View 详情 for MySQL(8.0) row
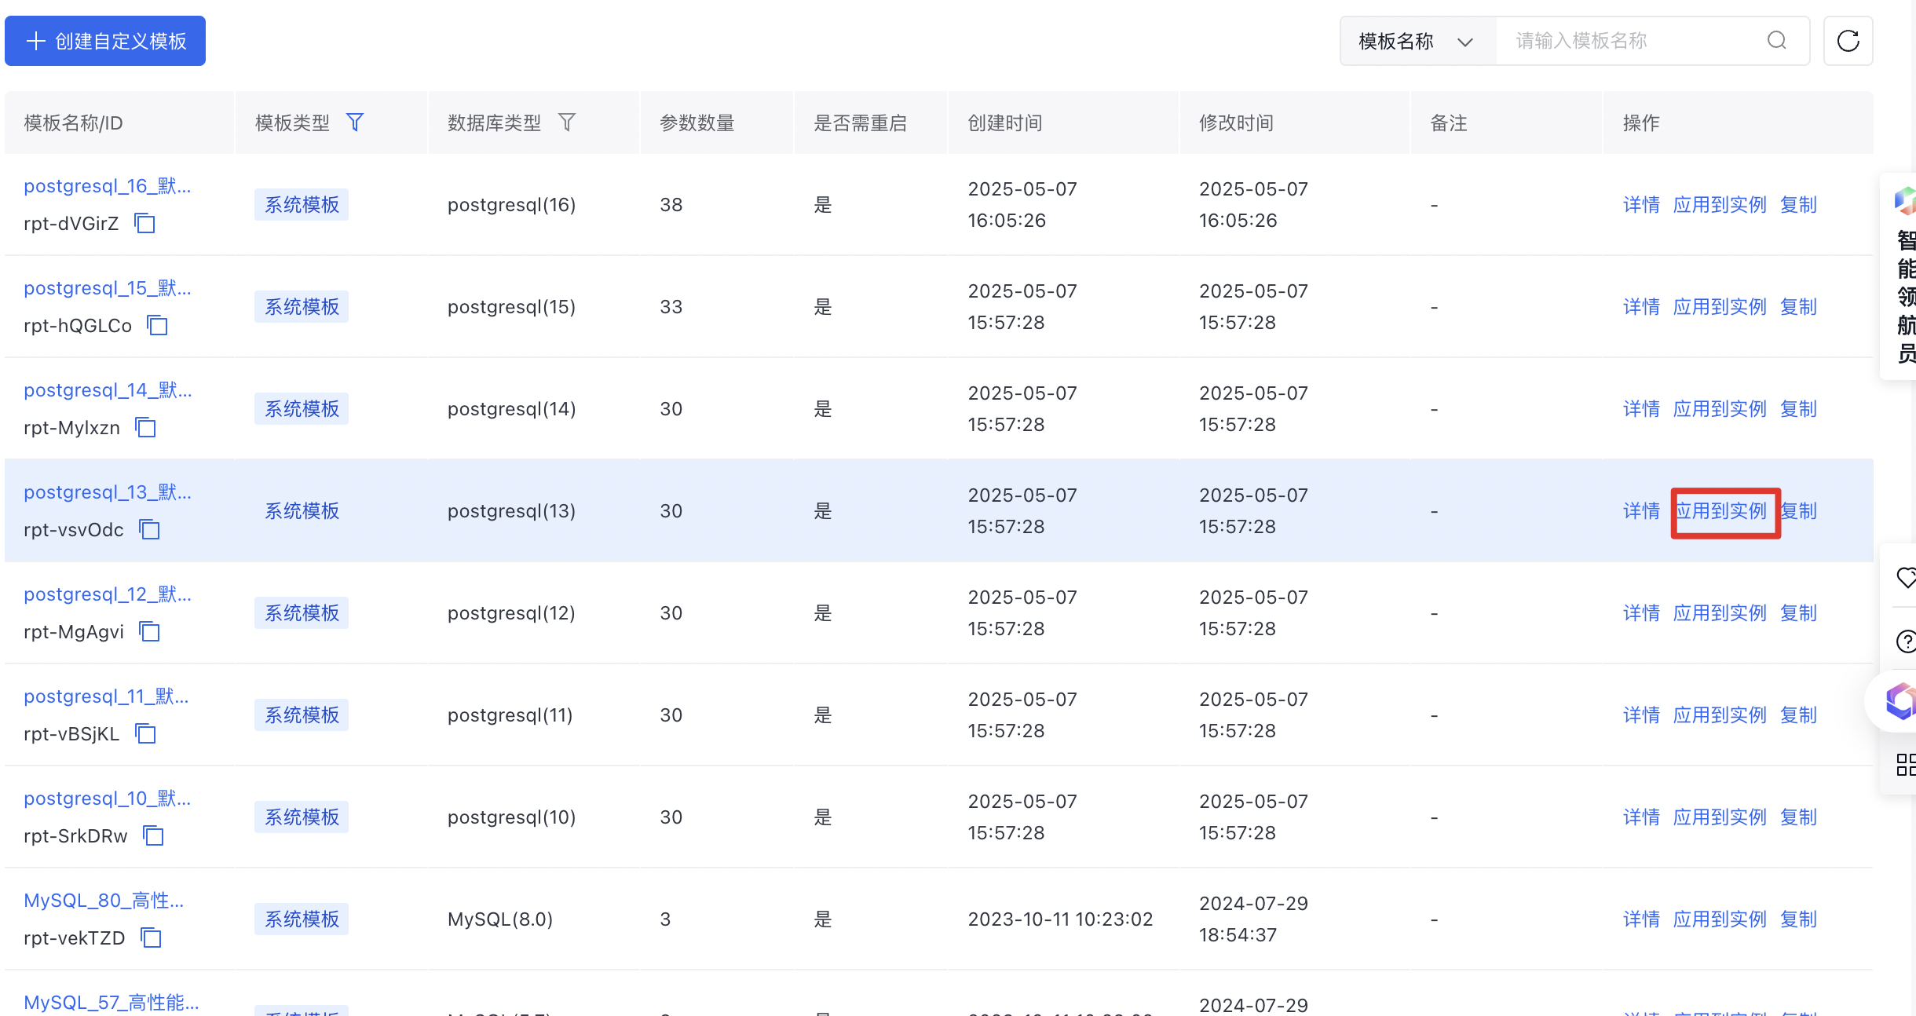The height and width of the screenshot is (1016, 1916). point(1641,919)
